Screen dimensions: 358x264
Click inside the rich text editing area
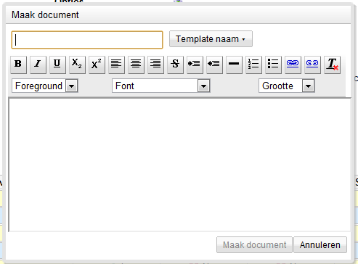tap(179, 165)
